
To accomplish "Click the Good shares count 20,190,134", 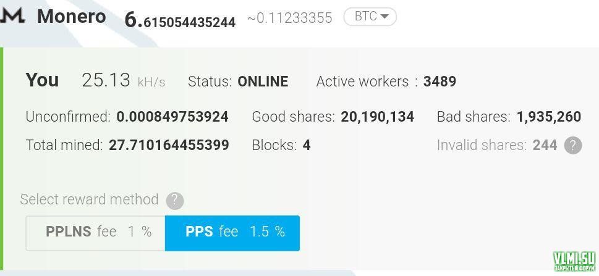I will 377,117.
